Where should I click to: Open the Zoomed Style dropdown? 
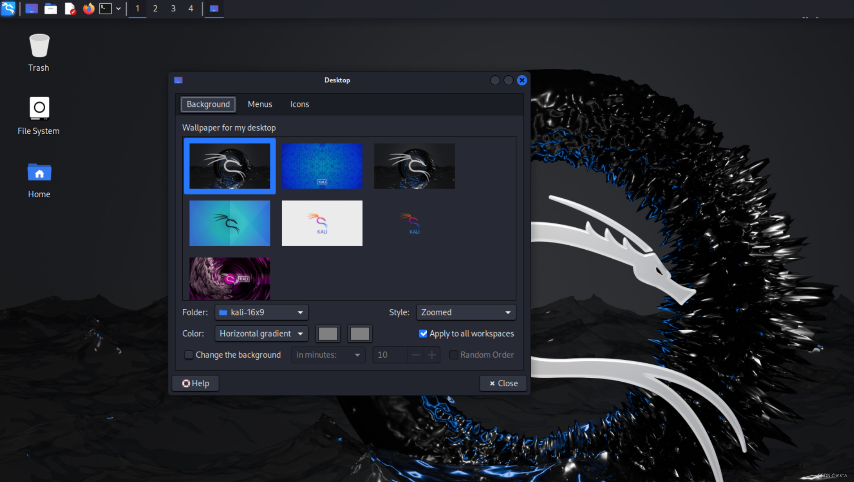[x=466, y=312]
